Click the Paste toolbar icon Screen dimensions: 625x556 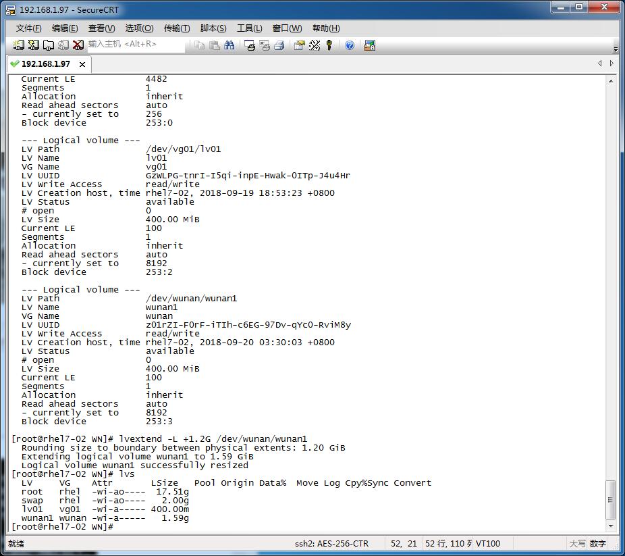pyautogui.click(x=215, y=45)
